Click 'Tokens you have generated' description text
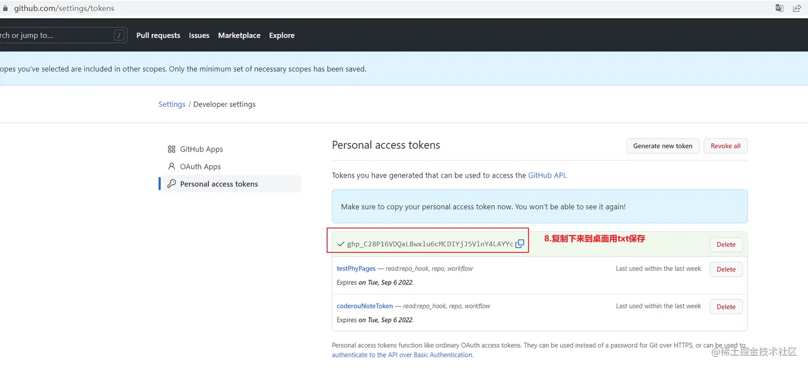The height and width of the screenshot is (368, 808). pyautogui.click(x=449, y=175)
